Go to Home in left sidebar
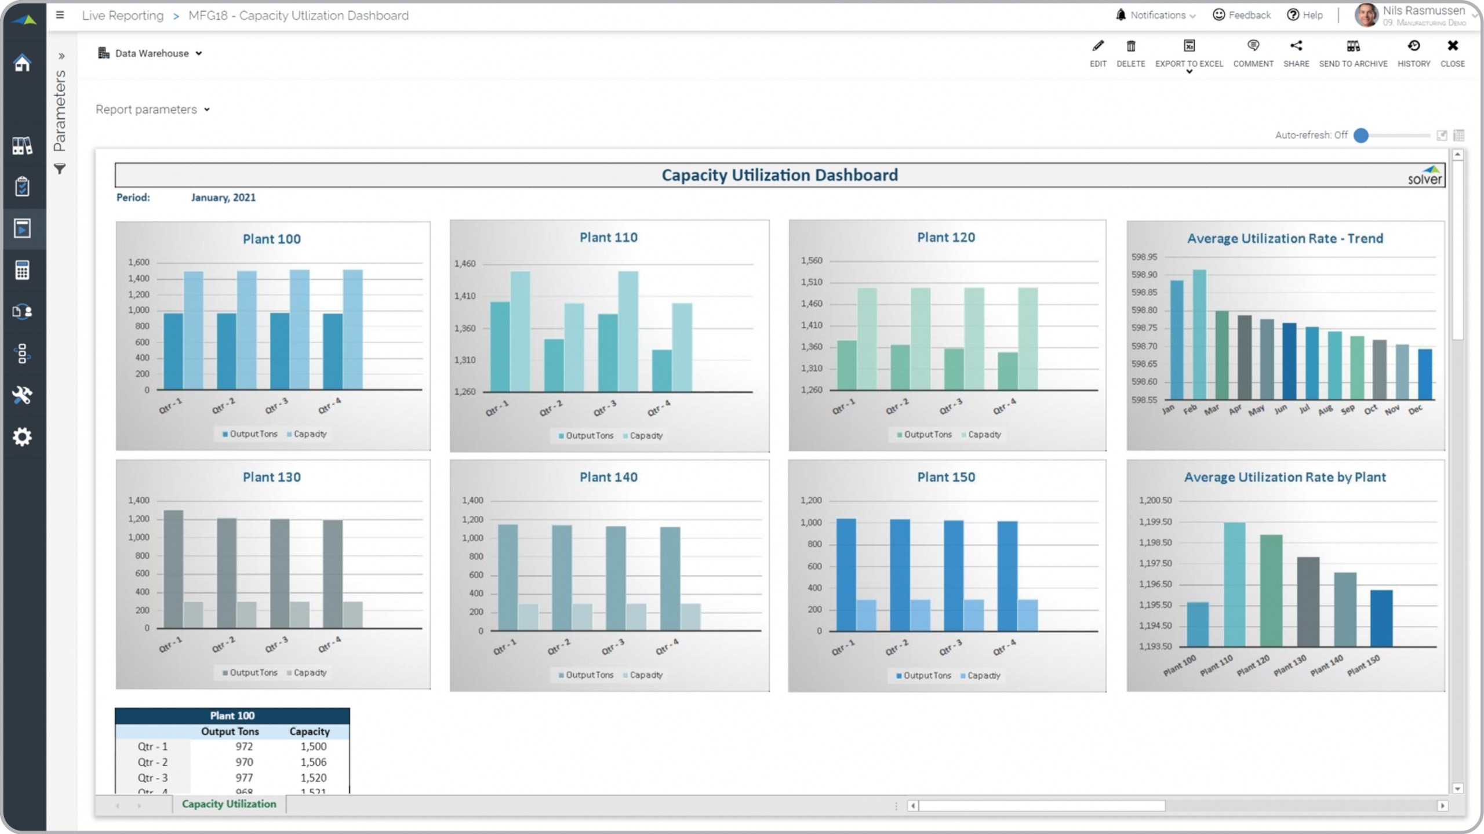 coord(23,63)
